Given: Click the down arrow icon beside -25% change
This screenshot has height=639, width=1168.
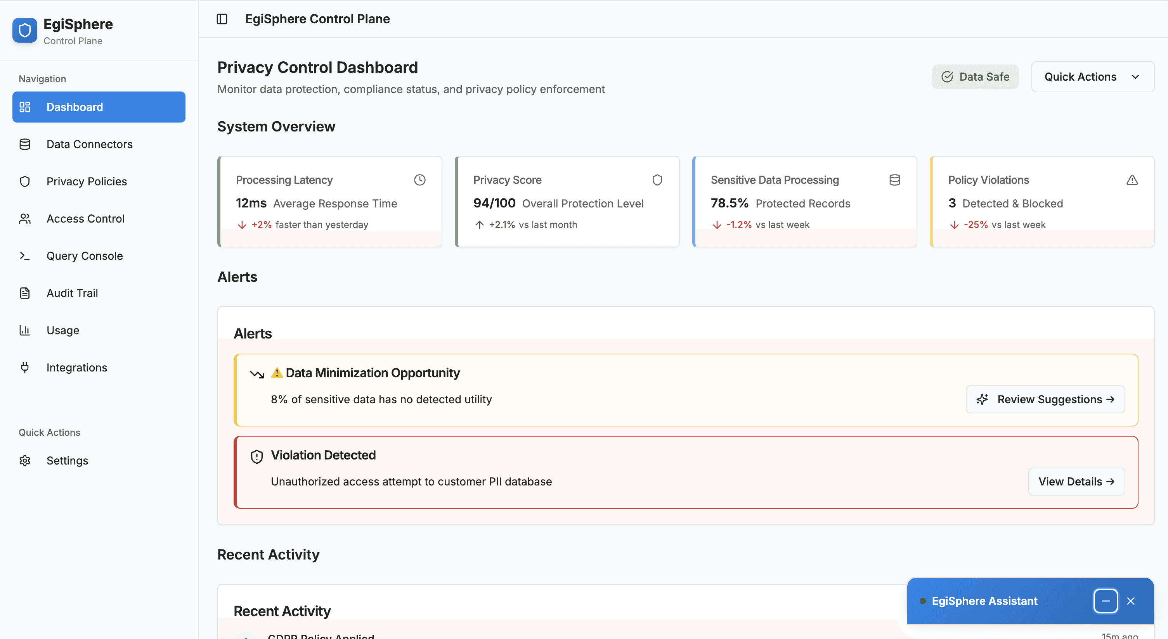Looking at the screenshot, I should point(955,225).
